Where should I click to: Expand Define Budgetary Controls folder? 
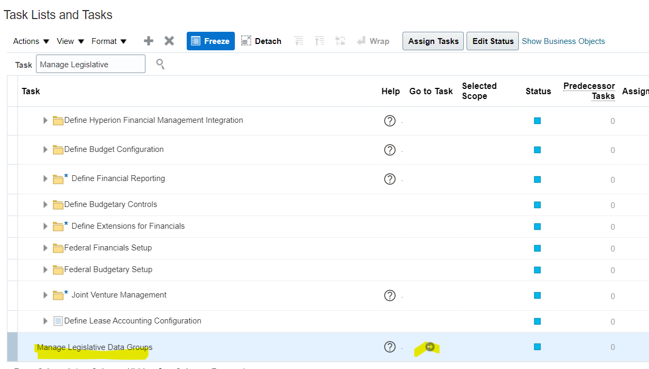(45, 204)
